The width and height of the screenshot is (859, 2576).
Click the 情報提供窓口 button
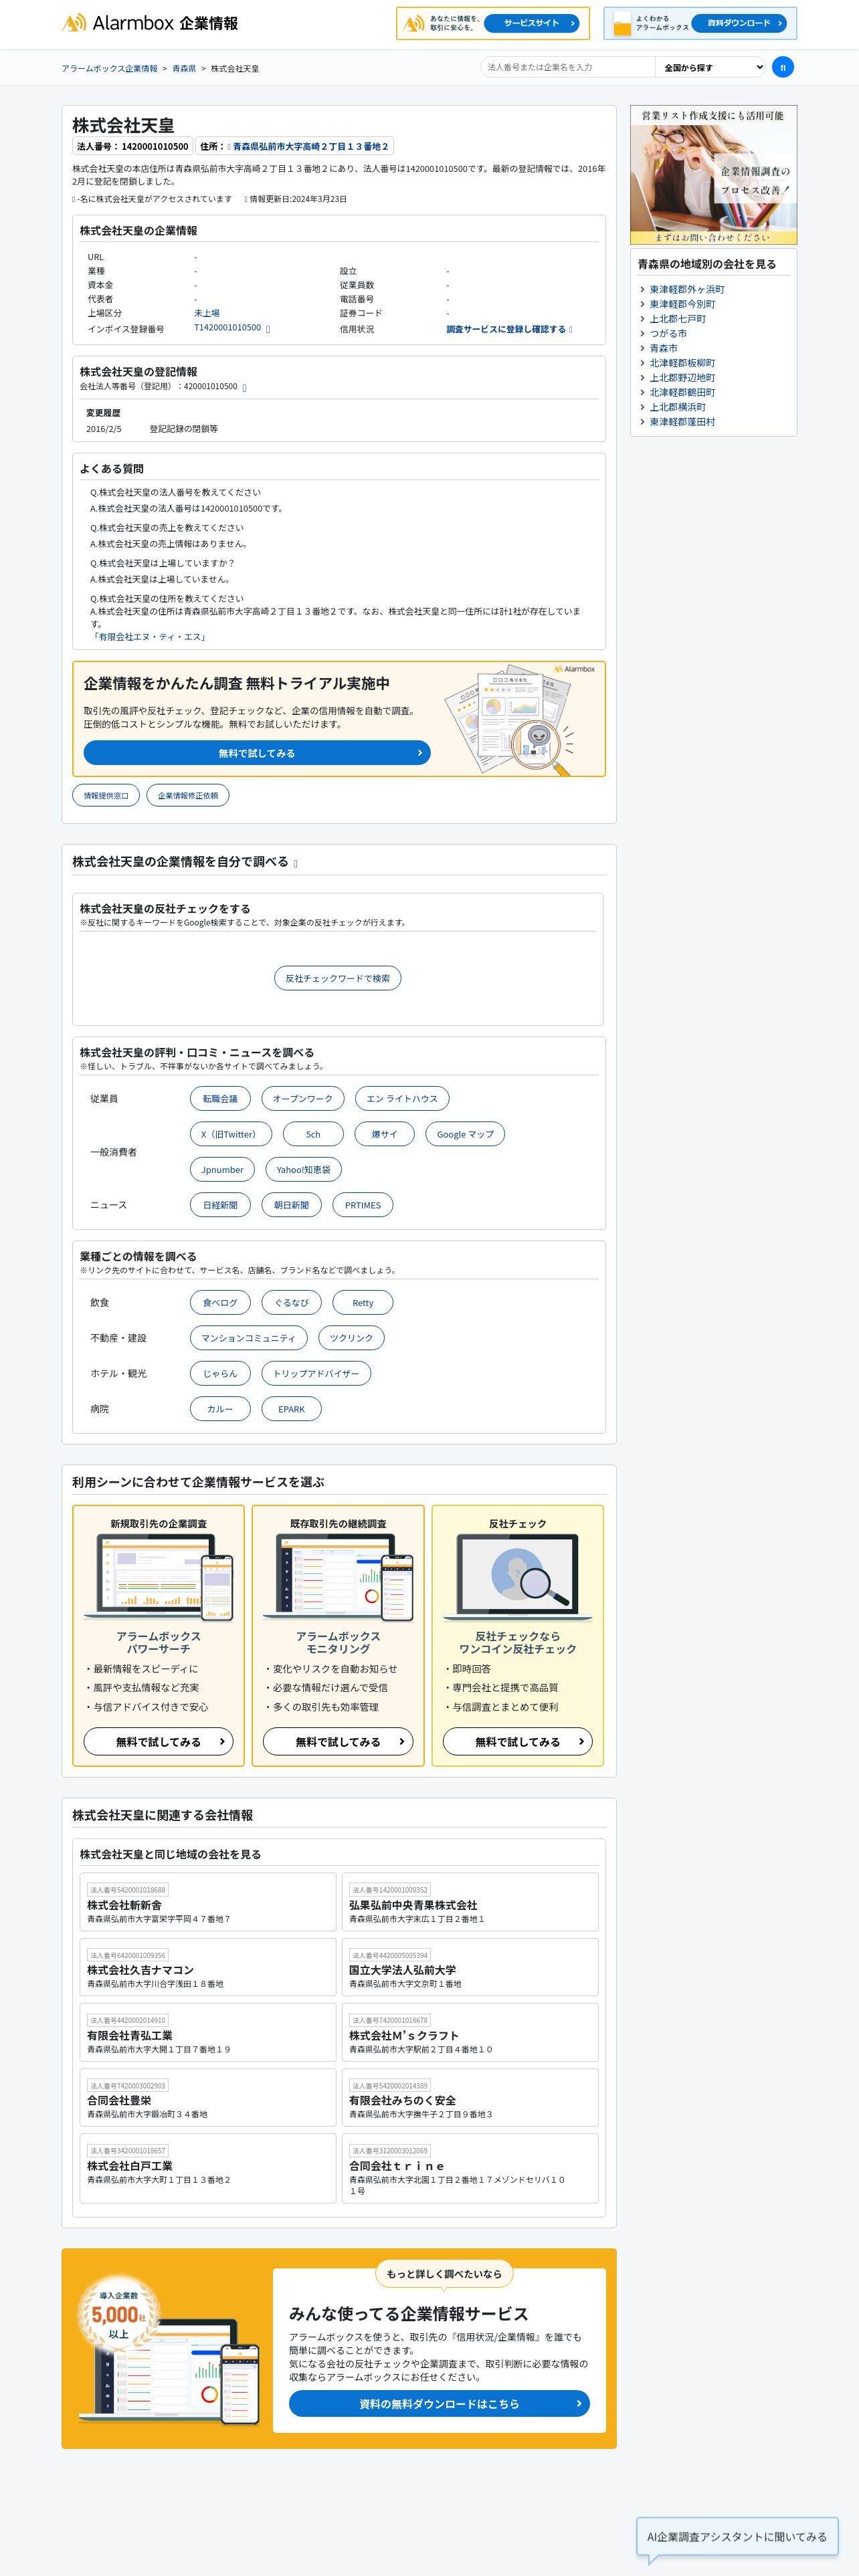pyautogui.click(x=106, y=795)
